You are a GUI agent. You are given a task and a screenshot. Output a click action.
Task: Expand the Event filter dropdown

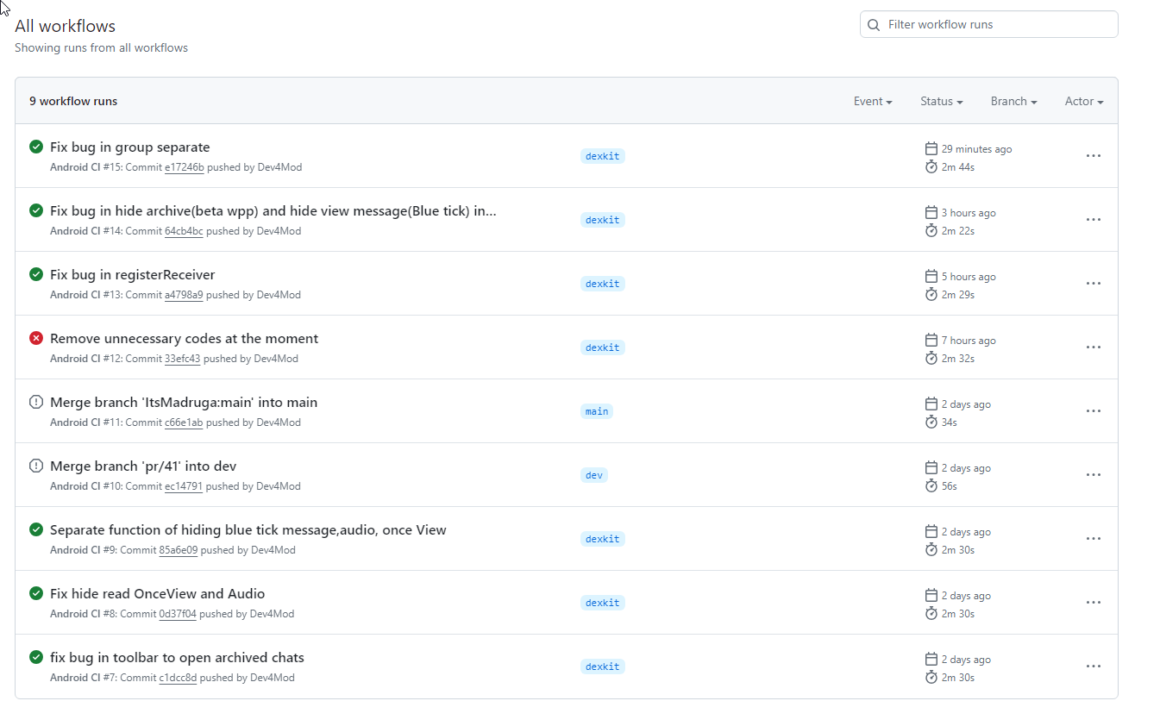(x=873, y=102)
